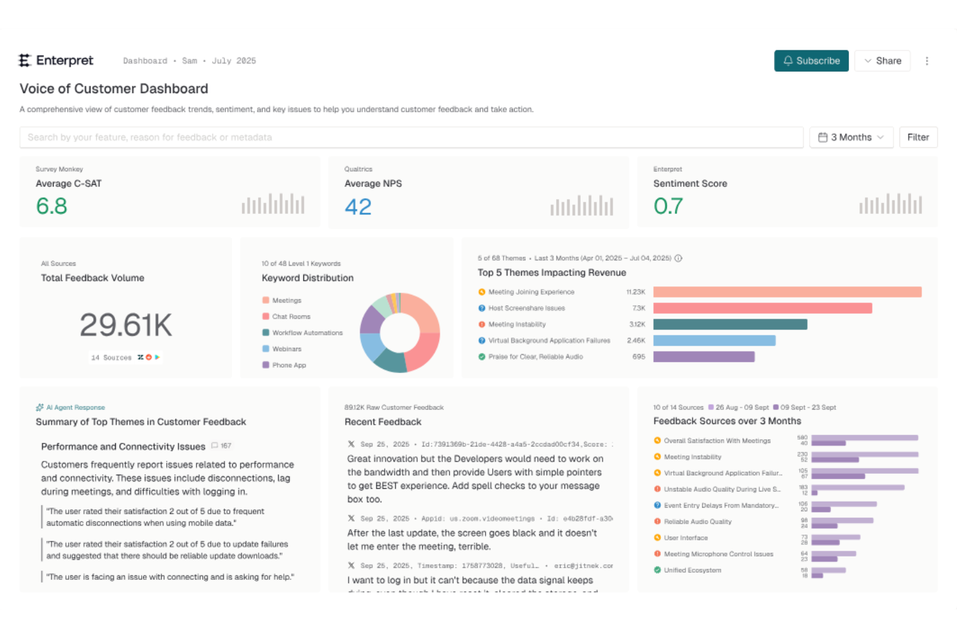Click the info icon next to Top 5 Themes

tap(677, 257)
